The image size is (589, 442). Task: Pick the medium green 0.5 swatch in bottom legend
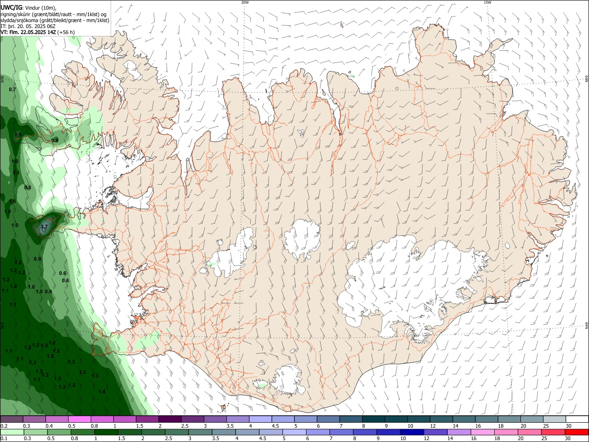click(59, 432)
